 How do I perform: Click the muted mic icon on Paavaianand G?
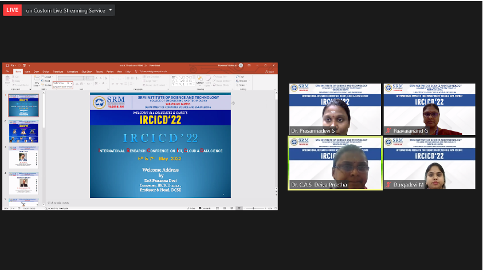[x=388, y=130]
